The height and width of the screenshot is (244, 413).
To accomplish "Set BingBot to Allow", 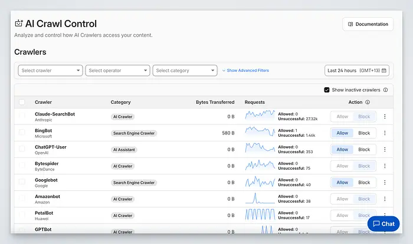I will (x=342, y=133).
